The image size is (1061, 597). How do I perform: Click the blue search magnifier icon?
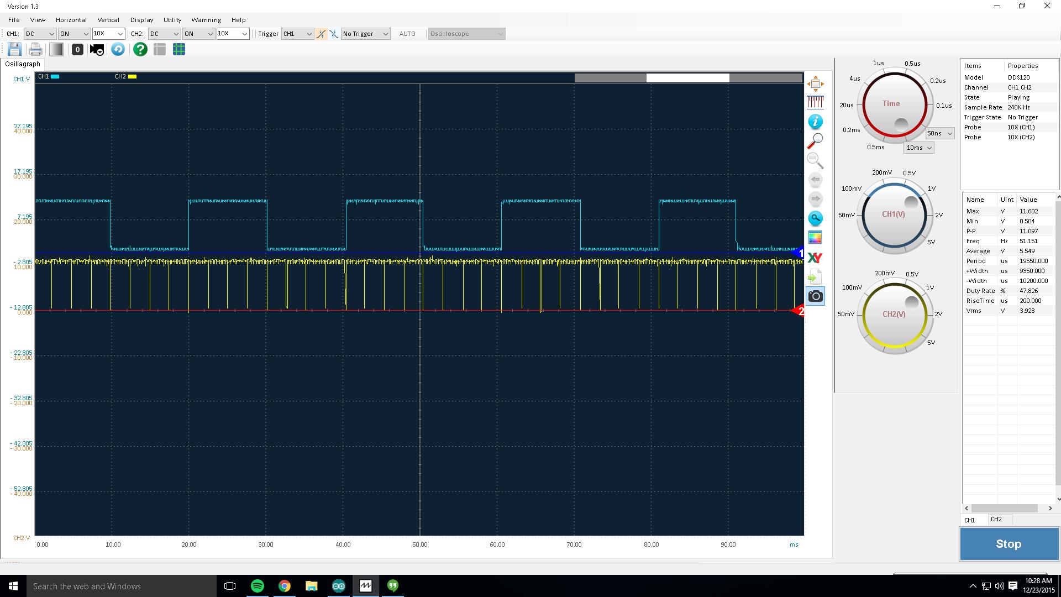click(815, 218)
